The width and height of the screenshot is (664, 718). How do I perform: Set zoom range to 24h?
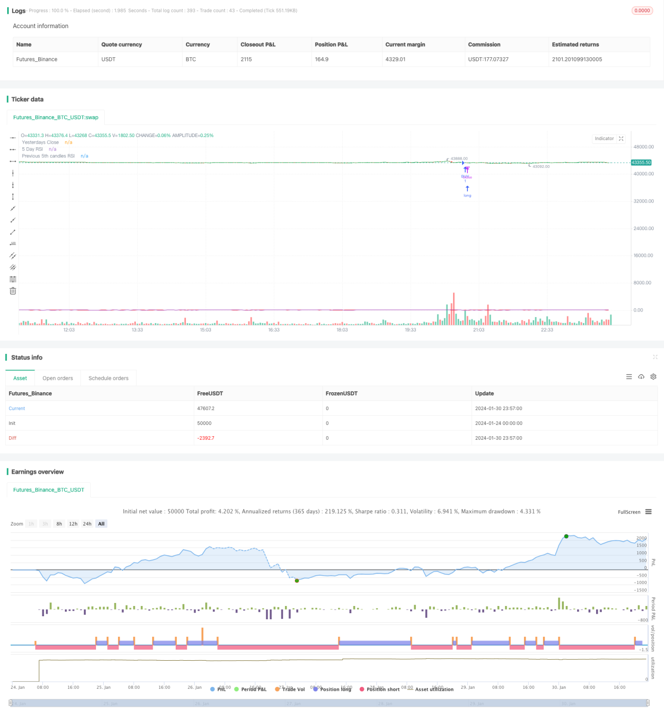click(x=87, y=524)
